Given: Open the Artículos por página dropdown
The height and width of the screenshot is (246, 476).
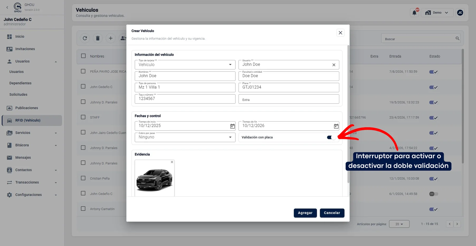Looking at the screenshot, I should (399, 224).
